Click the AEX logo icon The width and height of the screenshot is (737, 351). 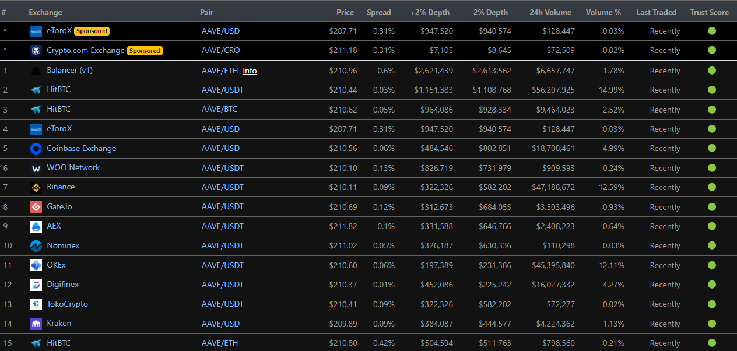coord(36,226)
